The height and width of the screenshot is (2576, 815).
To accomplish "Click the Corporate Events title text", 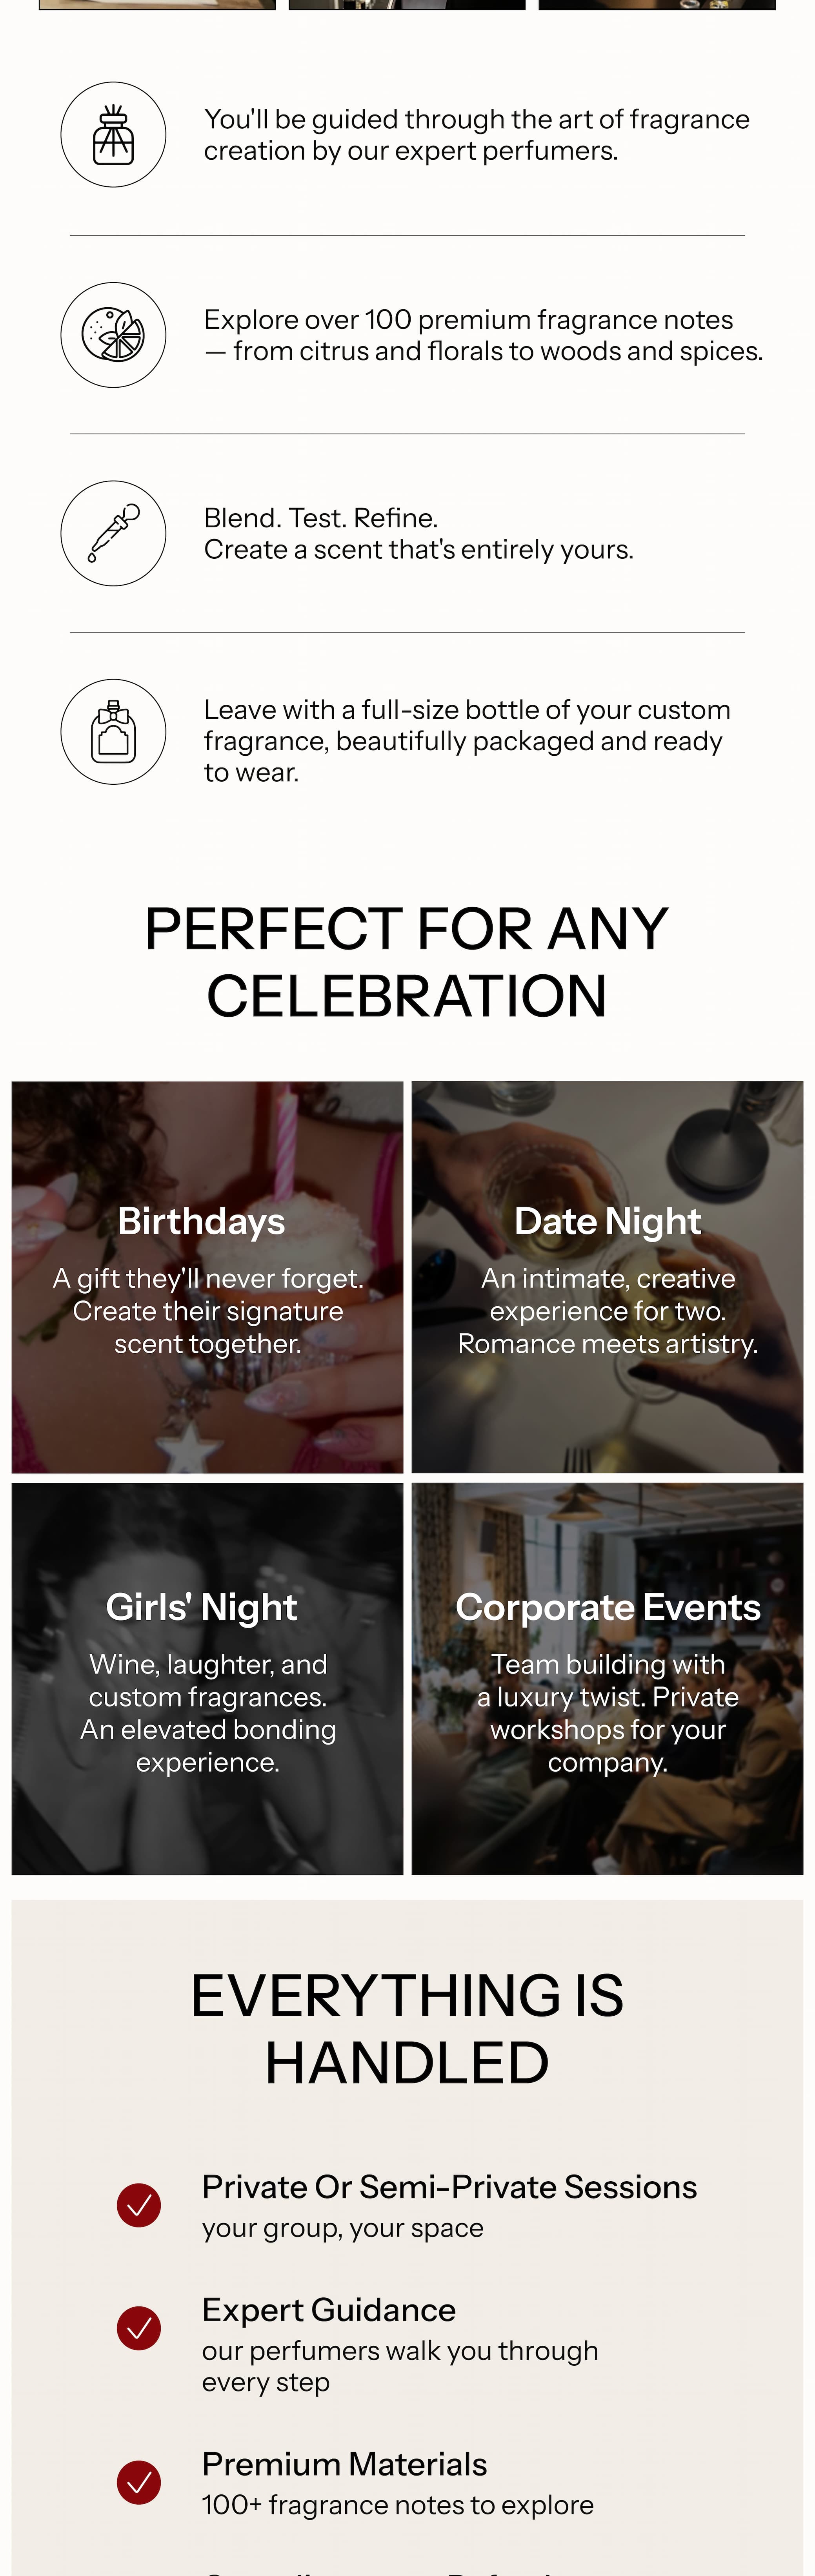I will (607, 1607).
